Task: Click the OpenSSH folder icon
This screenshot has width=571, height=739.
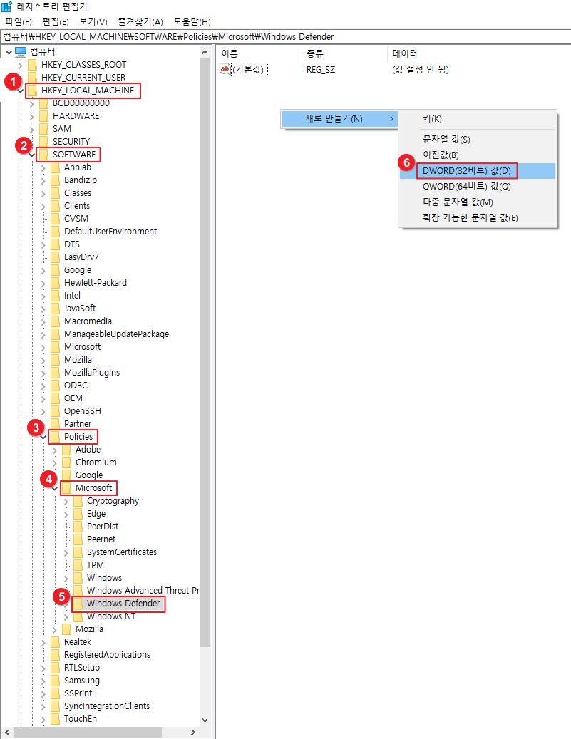Action: 55,411
